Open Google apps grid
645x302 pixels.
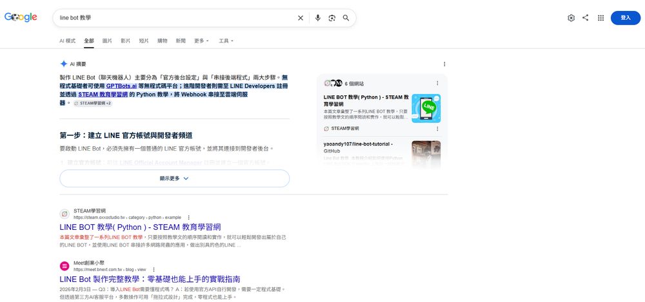tap(600, 18)
